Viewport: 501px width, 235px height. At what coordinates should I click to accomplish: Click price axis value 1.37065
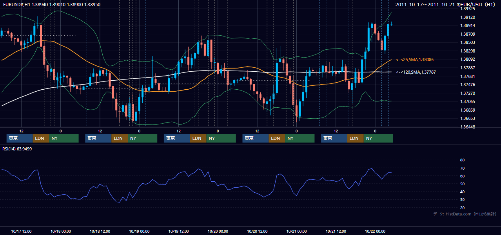coord(468,101)
